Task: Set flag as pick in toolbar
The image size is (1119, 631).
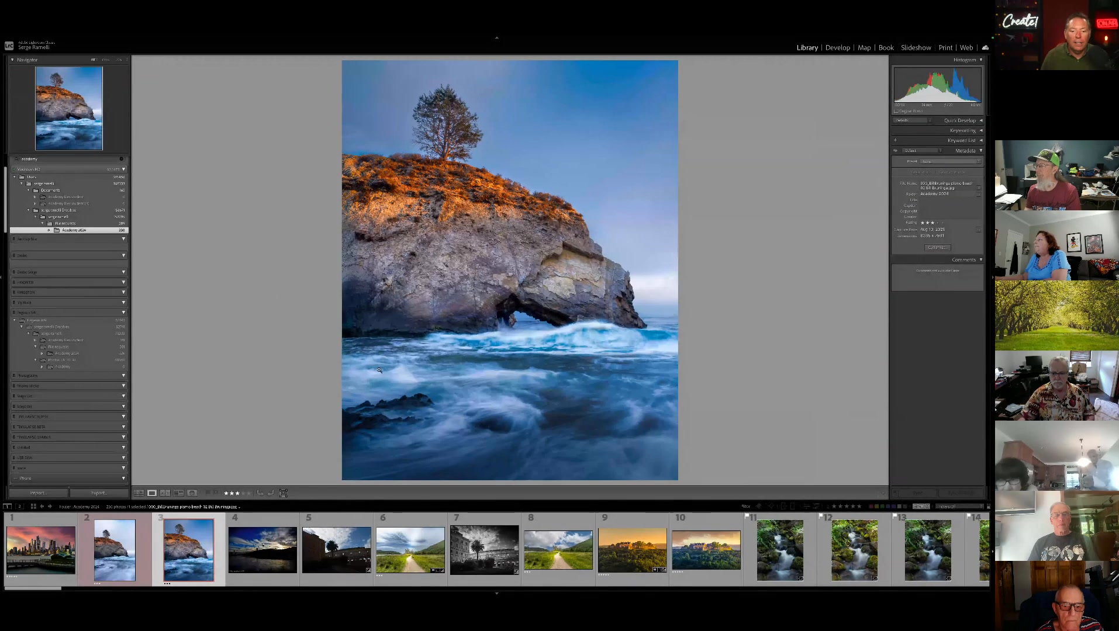Action: click(208, 493)
